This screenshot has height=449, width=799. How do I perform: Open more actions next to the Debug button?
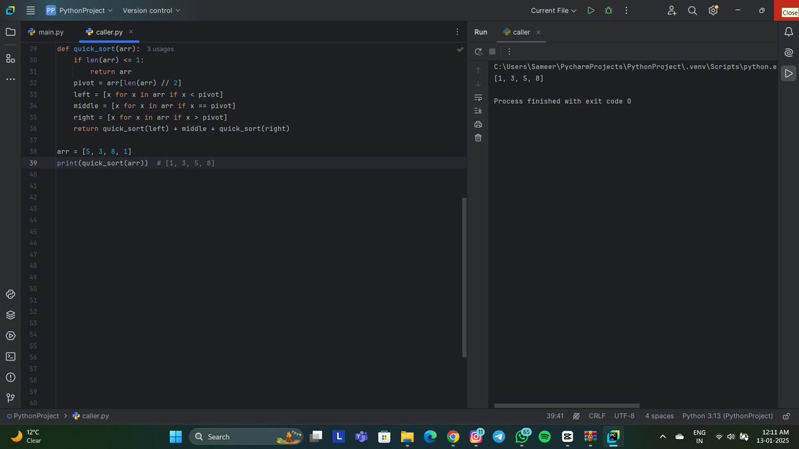click(x=626, y=11)
